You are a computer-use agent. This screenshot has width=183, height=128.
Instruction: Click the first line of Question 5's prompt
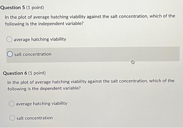(x=90, y=17)
